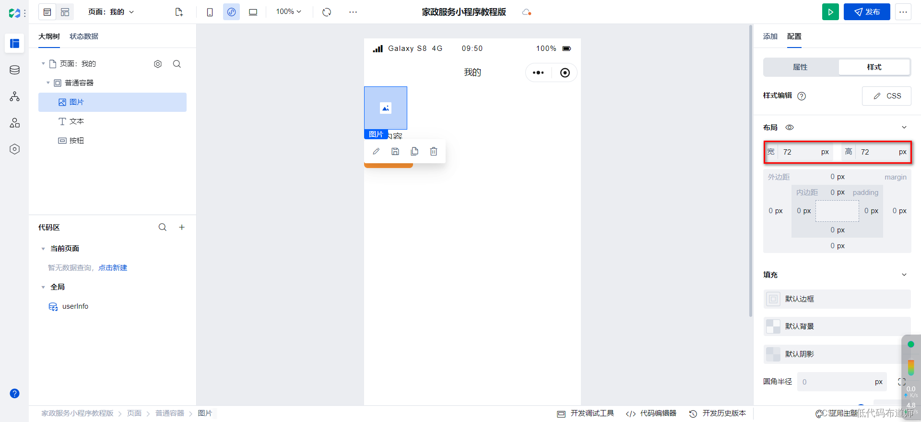Switch to the 状态数据 tab
The height and width of the screenshot is (422, 921).
(84, 36)
